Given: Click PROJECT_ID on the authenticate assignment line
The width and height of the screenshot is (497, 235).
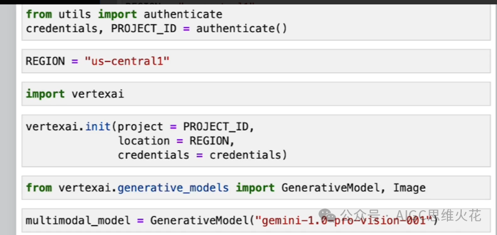Looking at the screenshot, I should pyautogui.click(x=144, y=28).
